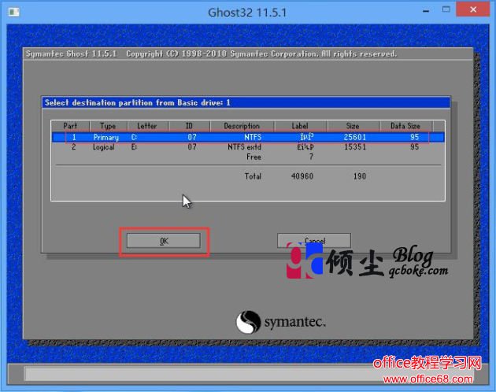Click the Size column header

click(x=353, y=126)
